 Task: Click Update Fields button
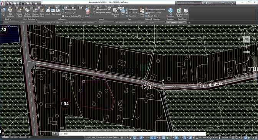[132, 10]
